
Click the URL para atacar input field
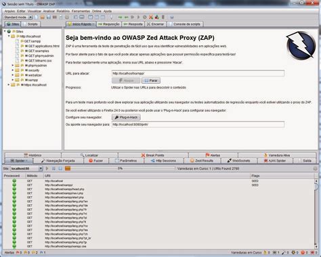coord(198,73)
